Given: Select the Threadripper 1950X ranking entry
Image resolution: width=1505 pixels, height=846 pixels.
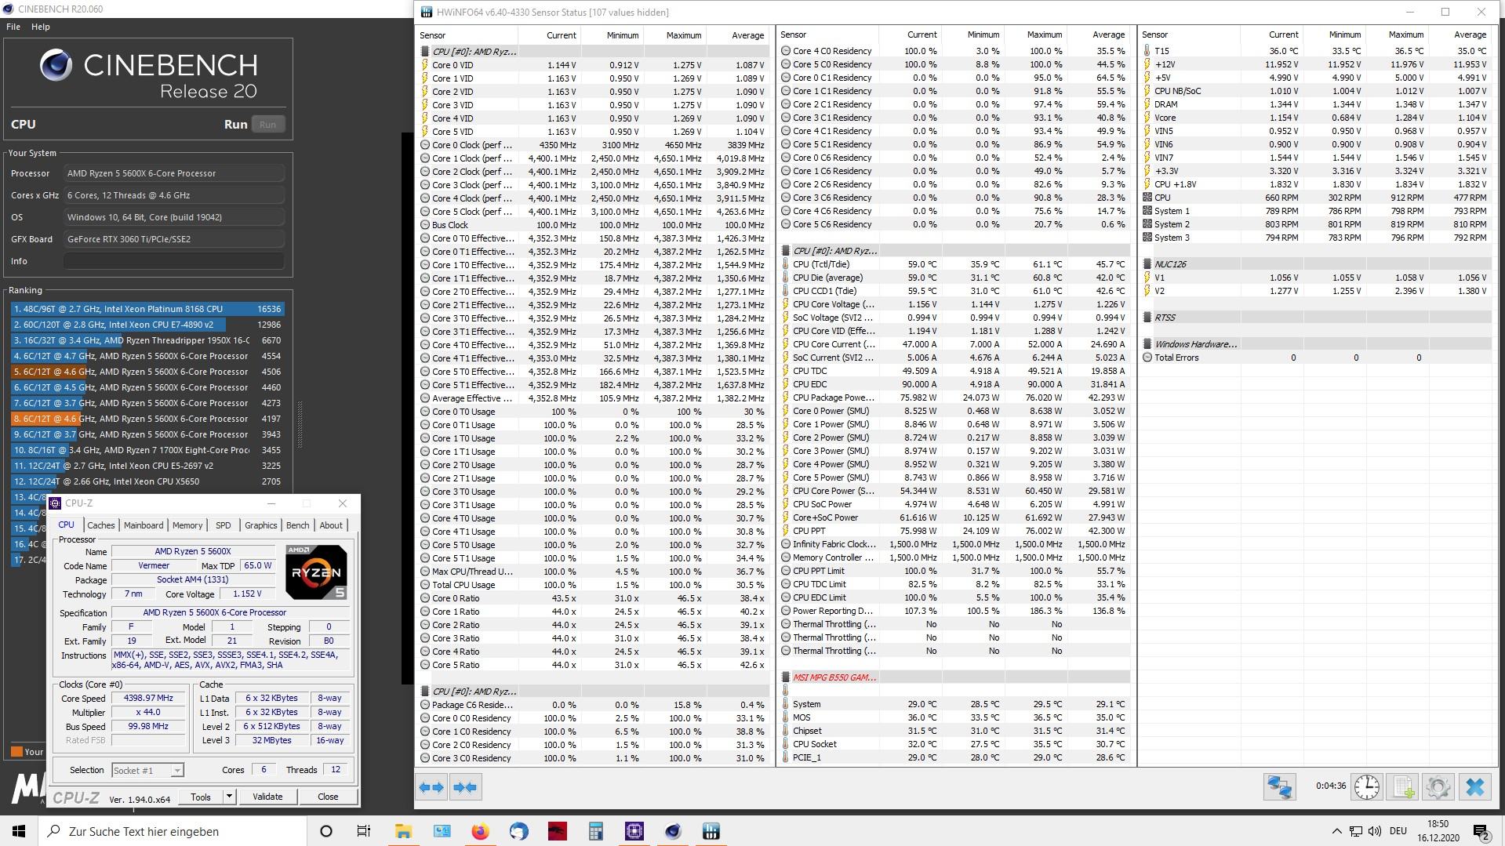Looking at the screenshot, I should pos(147,340).
